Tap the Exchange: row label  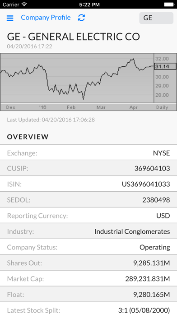(x=22, y=153)
